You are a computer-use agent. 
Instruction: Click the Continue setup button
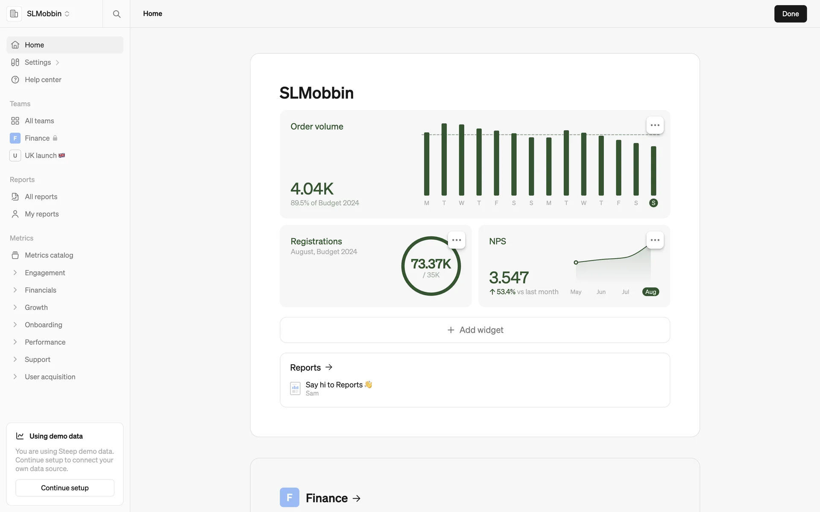pyautogui.click(x=65, y=488)
